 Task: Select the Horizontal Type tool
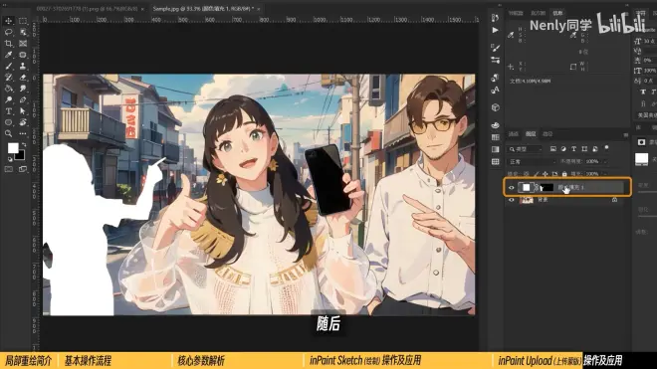point(8,111)
